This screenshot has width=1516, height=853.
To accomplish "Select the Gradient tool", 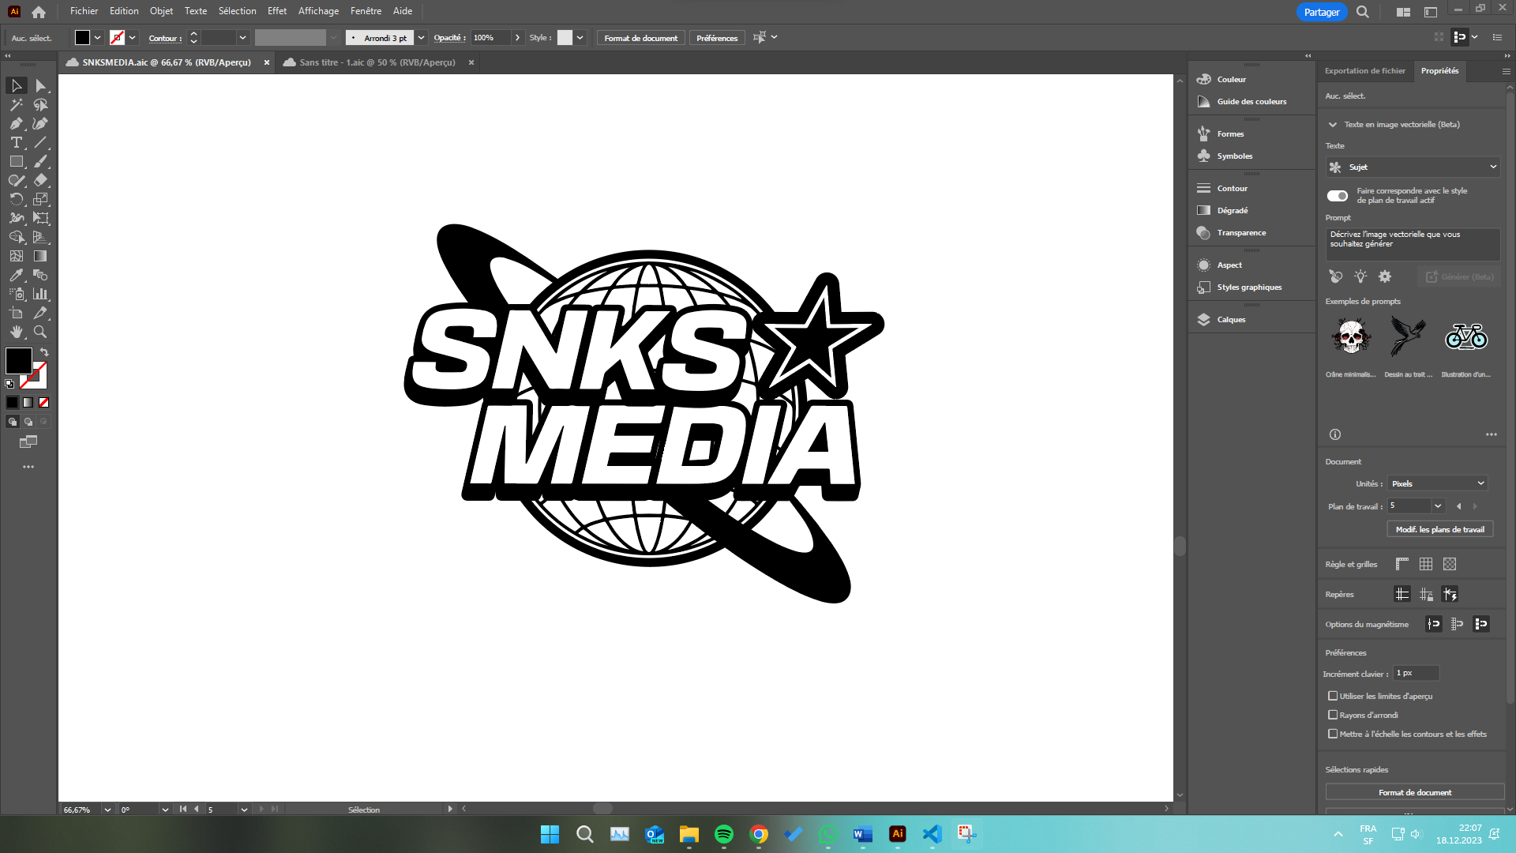I will (x=40, y=256).
